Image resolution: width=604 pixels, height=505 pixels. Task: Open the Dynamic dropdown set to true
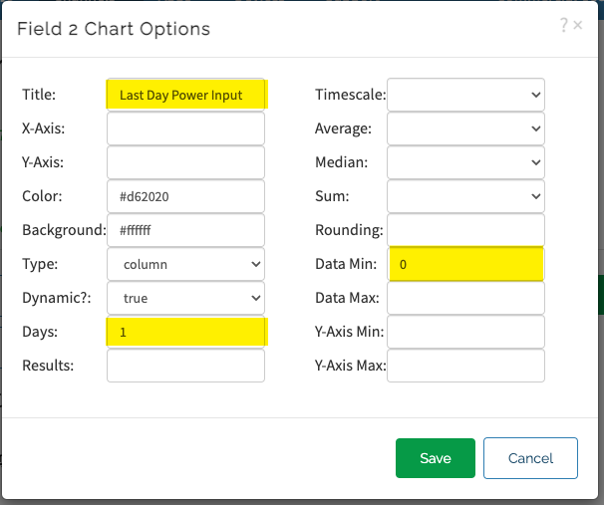click(x=185, y=298)
